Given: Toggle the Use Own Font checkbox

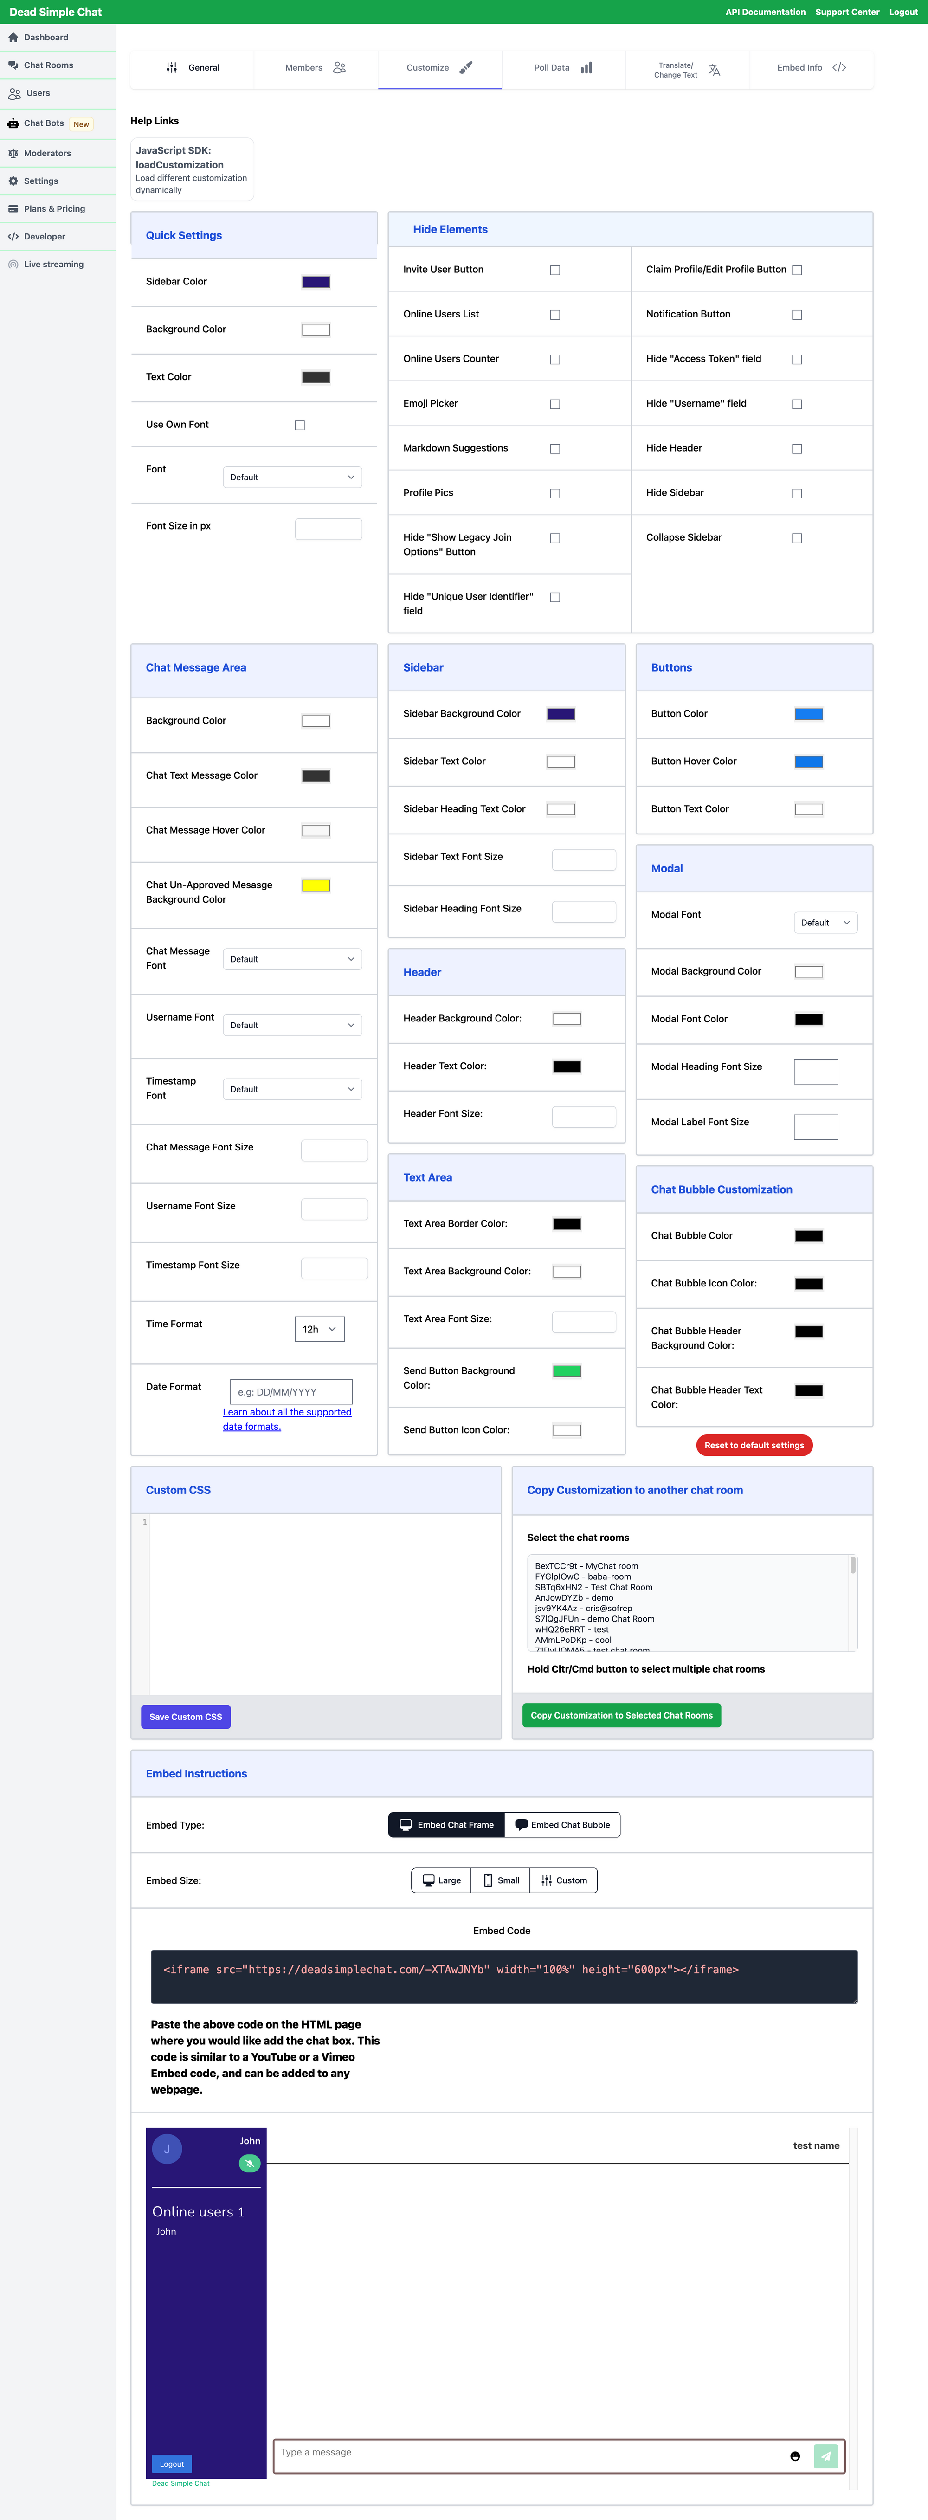Looking at the screenshot, I should tap(300, 426).
